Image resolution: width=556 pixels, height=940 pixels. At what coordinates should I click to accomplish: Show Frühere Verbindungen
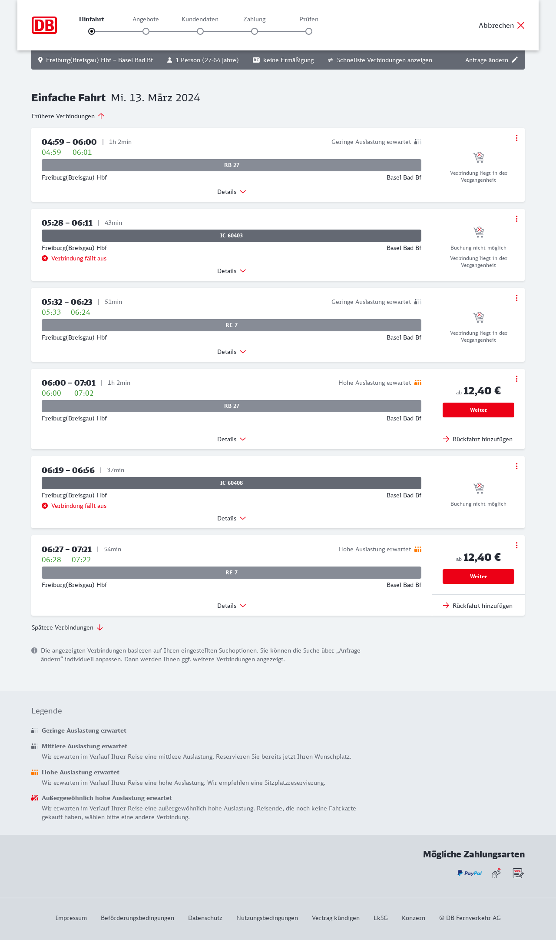point(68,116)
